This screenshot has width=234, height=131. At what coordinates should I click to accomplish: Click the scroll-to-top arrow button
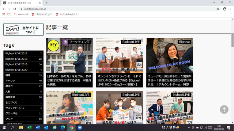point(224,110)
